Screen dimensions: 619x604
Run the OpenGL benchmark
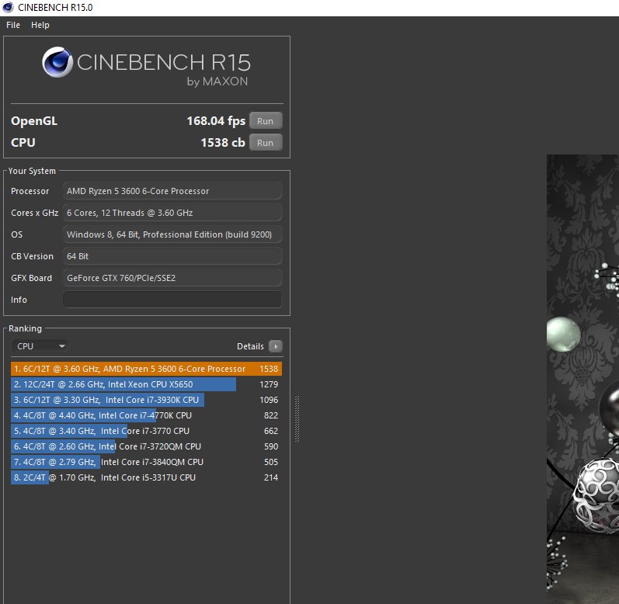[x=266, y=120]
